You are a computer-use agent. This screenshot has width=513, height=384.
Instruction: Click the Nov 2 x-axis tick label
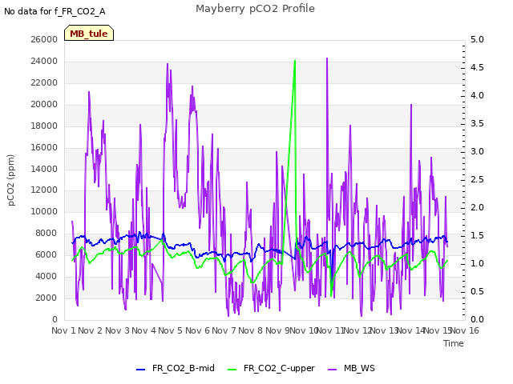[x=91, y=330]
